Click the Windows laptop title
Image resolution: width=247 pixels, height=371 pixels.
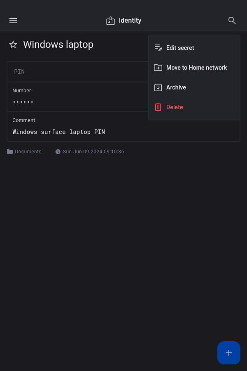58,45
